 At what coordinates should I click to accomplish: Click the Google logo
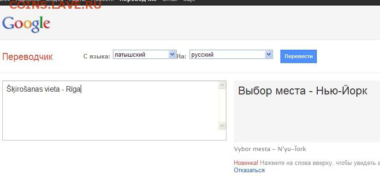[x=26, y=24]
